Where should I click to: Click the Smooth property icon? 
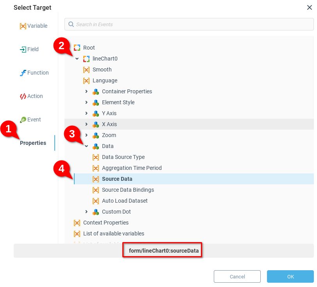coord(86,70)
